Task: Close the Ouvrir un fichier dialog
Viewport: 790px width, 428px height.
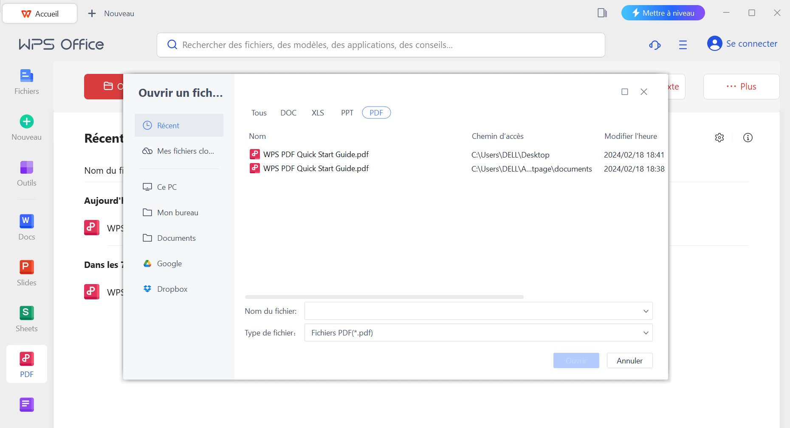Action: click(644, 92)
